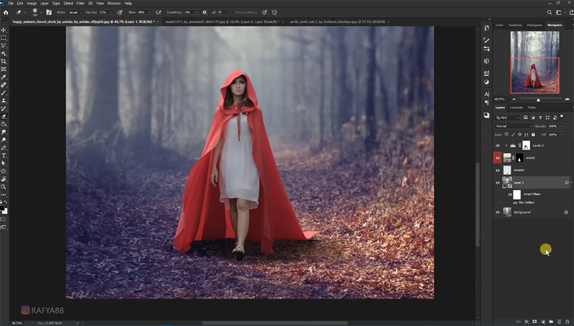Select the Lasso tool
Image resolution: width=574 pixels, height=326 pixels.
point(4,45)
